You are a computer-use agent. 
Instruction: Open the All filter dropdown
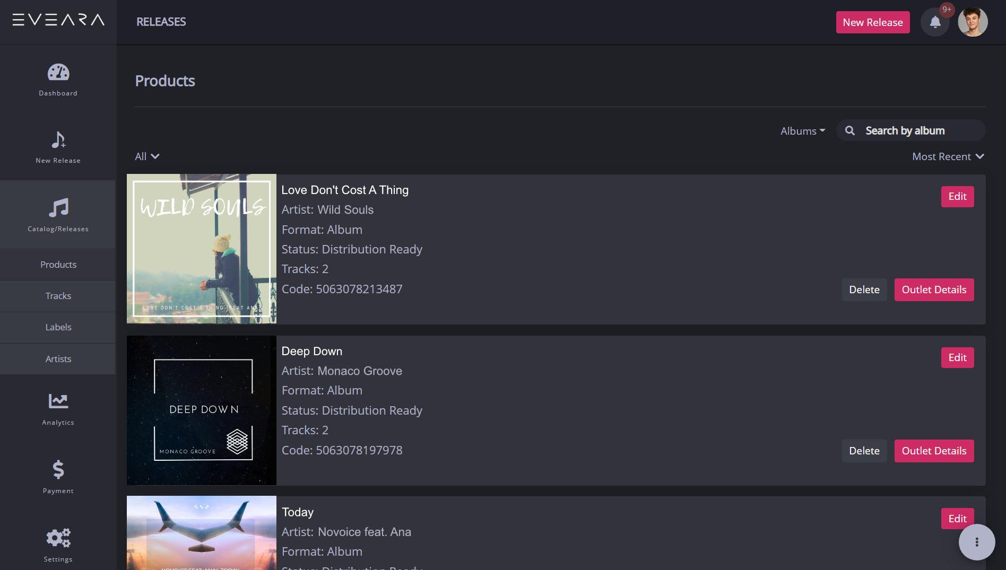(x=147, y=156)
